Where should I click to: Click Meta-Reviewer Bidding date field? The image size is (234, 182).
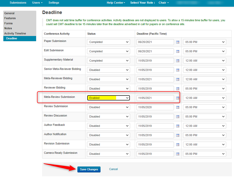[155, 79]
